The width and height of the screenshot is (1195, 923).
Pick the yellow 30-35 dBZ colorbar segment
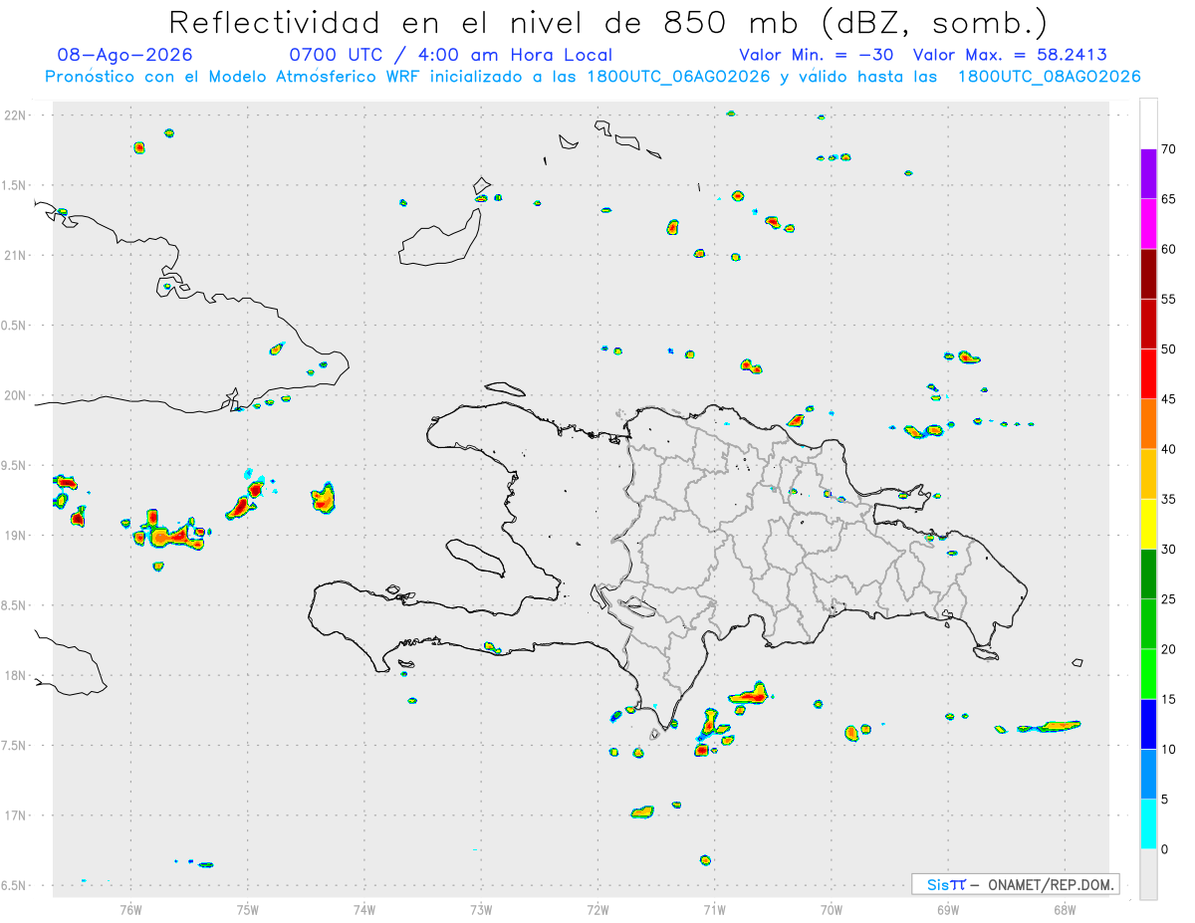click(1148, 524)
